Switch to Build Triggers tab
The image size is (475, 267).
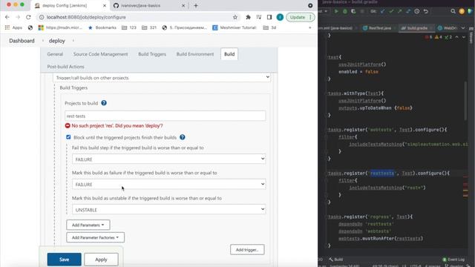152,54
